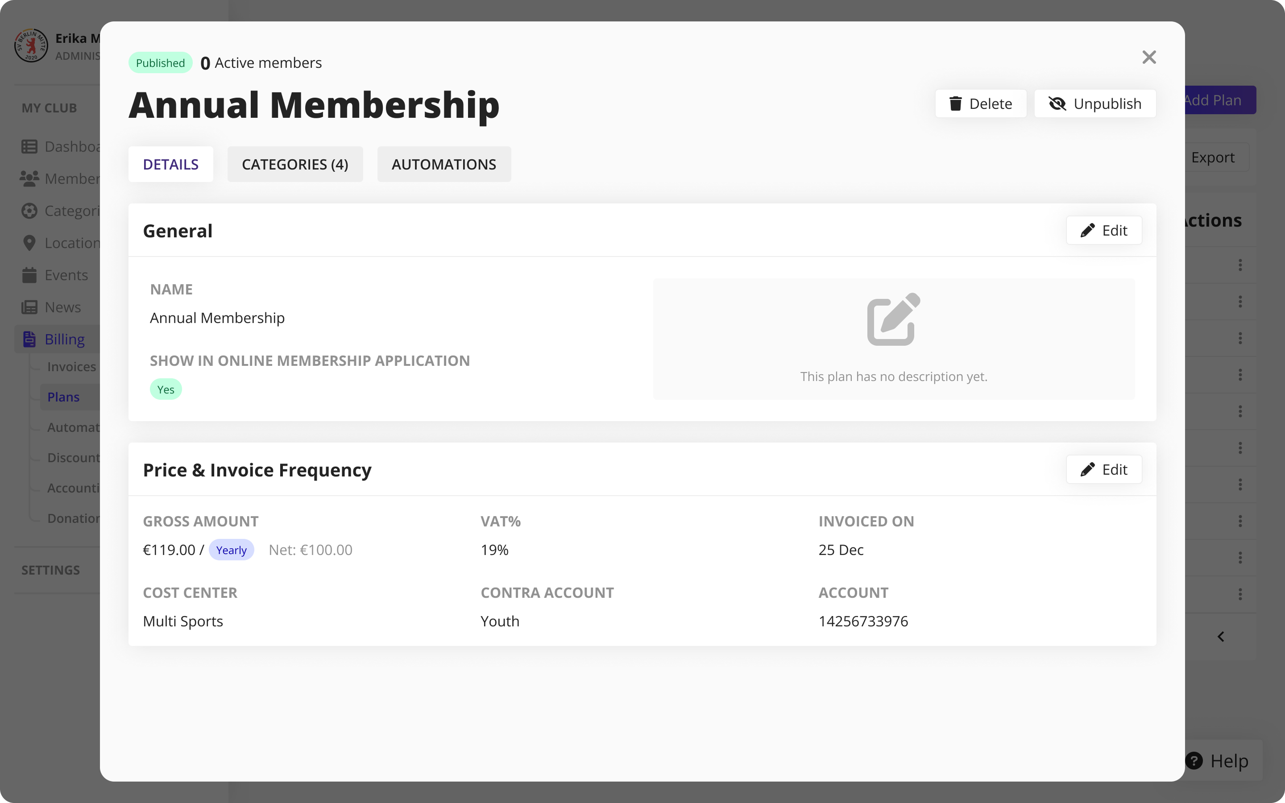
Task: Click the add-description placeholder icon
Action: click(894, 319)
